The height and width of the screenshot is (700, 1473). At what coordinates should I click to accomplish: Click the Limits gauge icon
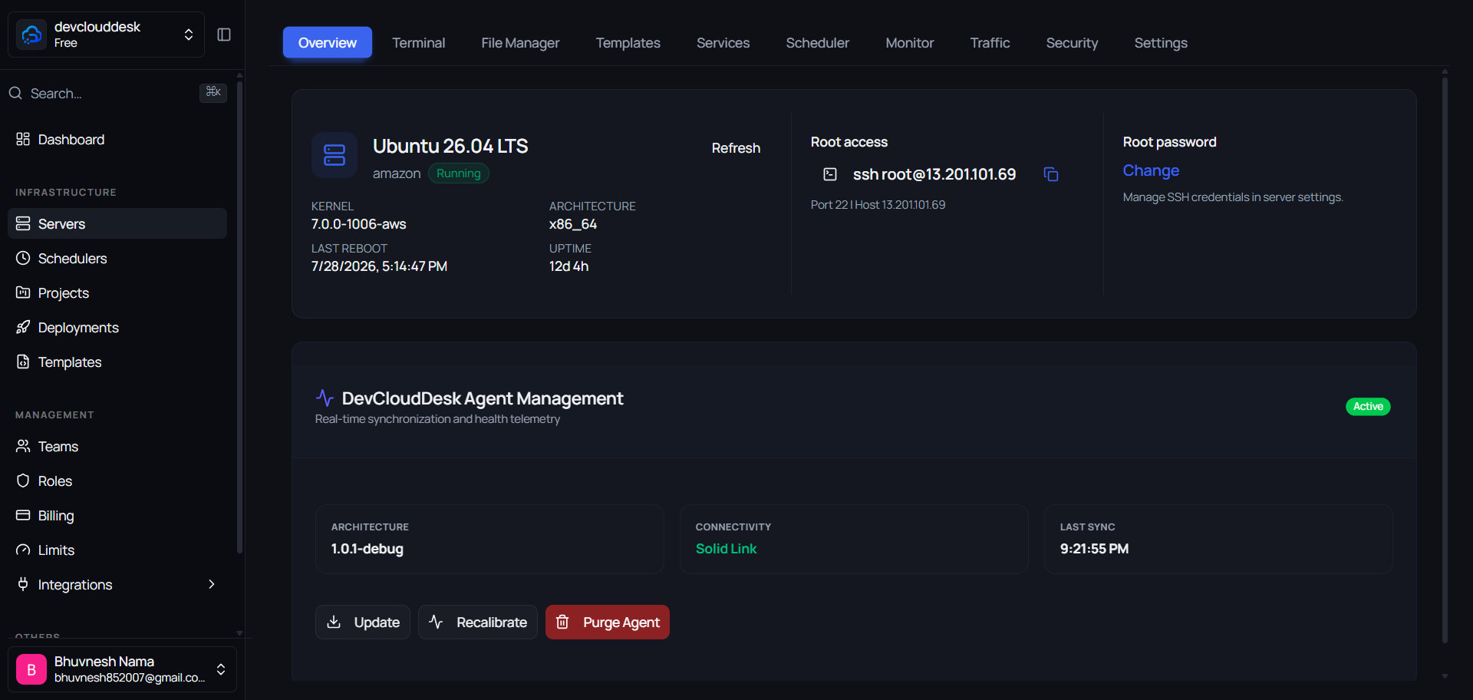[23, 550]
